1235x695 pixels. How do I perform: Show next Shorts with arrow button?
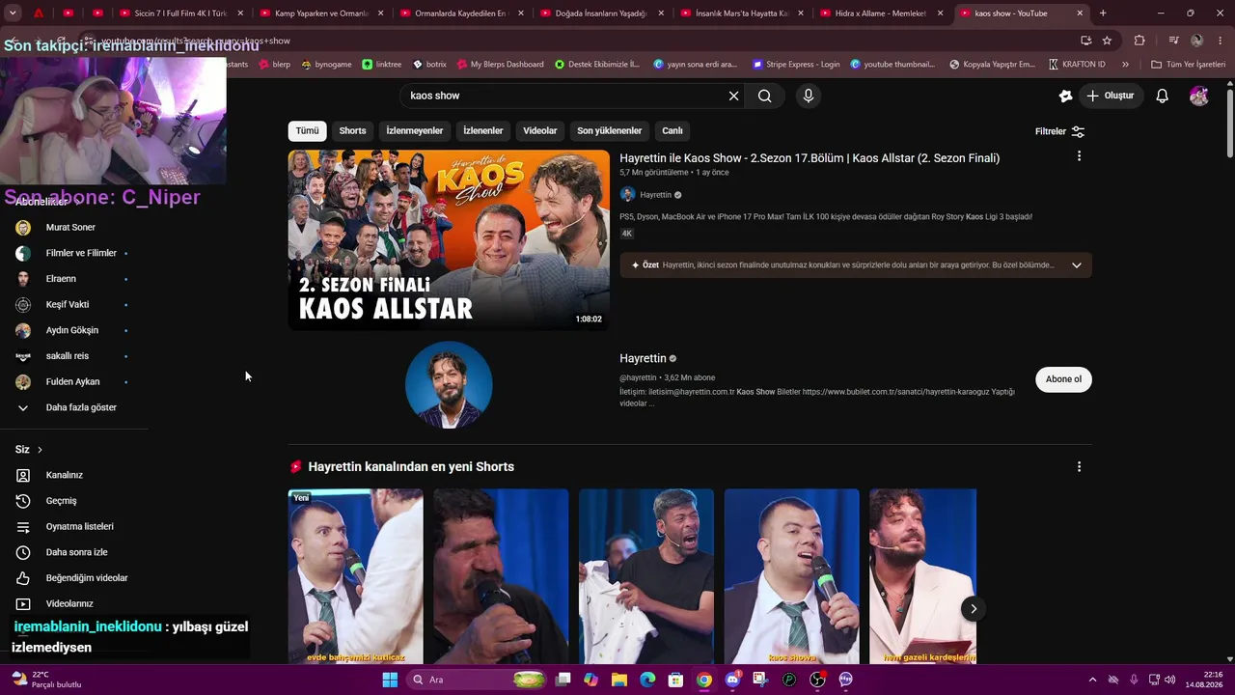pos(974,608)
